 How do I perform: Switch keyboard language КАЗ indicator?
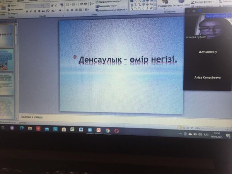tap(206, 135)
